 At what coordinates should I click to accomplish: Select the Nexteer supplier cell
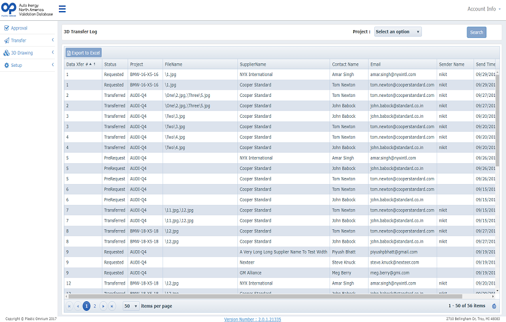[x=283, y=263]
